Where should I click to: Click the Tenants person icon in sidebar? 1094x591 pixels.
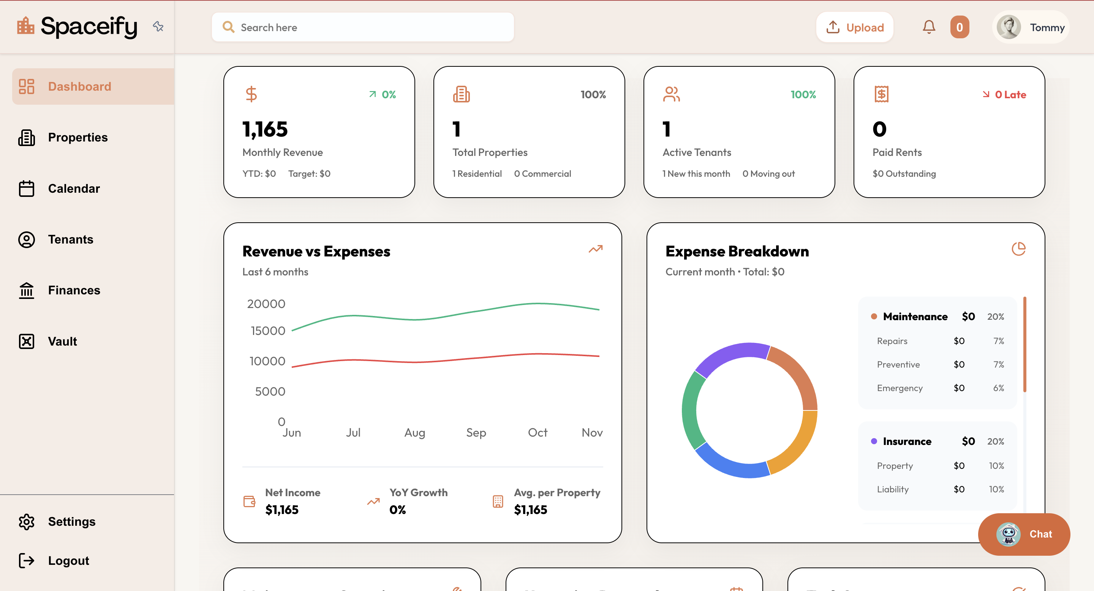pos(26,239)
